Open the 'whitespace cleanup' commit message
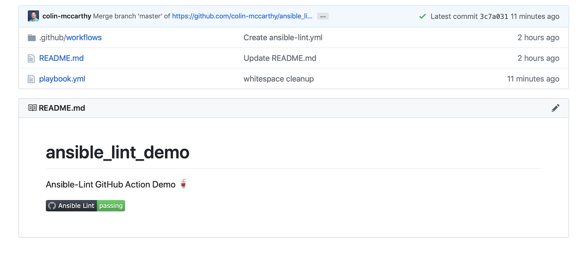The width and height of the screenshot is (581, 256). (x=278, y=79)
